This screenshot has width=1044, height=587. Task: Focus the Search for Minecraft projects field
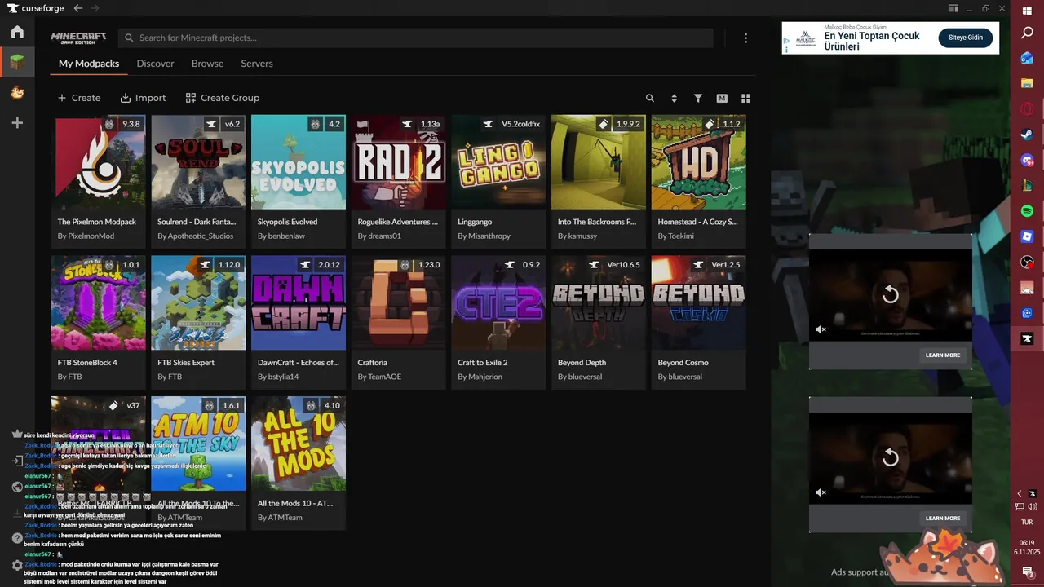point(416,38)
